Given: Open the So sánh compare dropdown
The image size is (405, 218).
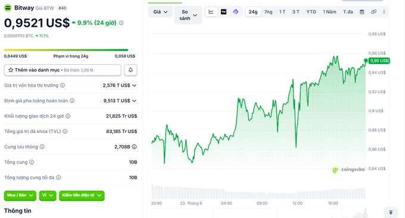Looking at the screenshot, I should (188, 15).
